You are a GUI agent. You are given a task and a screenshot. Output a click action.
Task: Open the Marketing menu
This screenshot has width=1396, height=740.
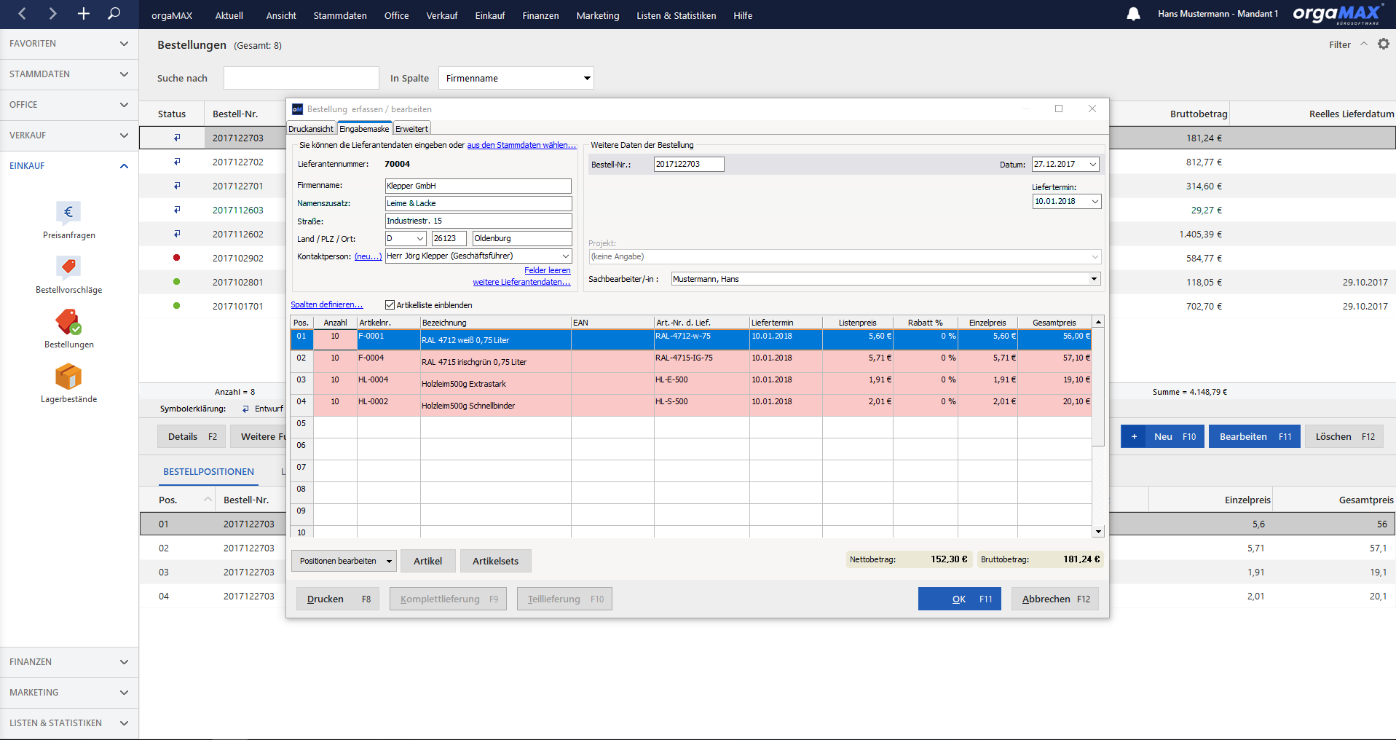[x=598, y=15]
